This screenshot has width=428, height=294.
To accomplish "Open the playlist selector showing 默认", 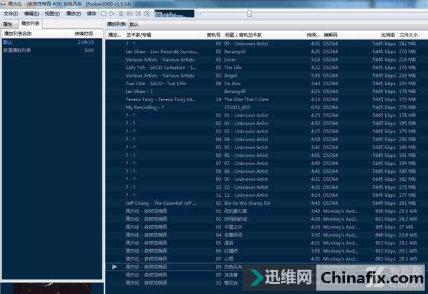I will [277, 24].
